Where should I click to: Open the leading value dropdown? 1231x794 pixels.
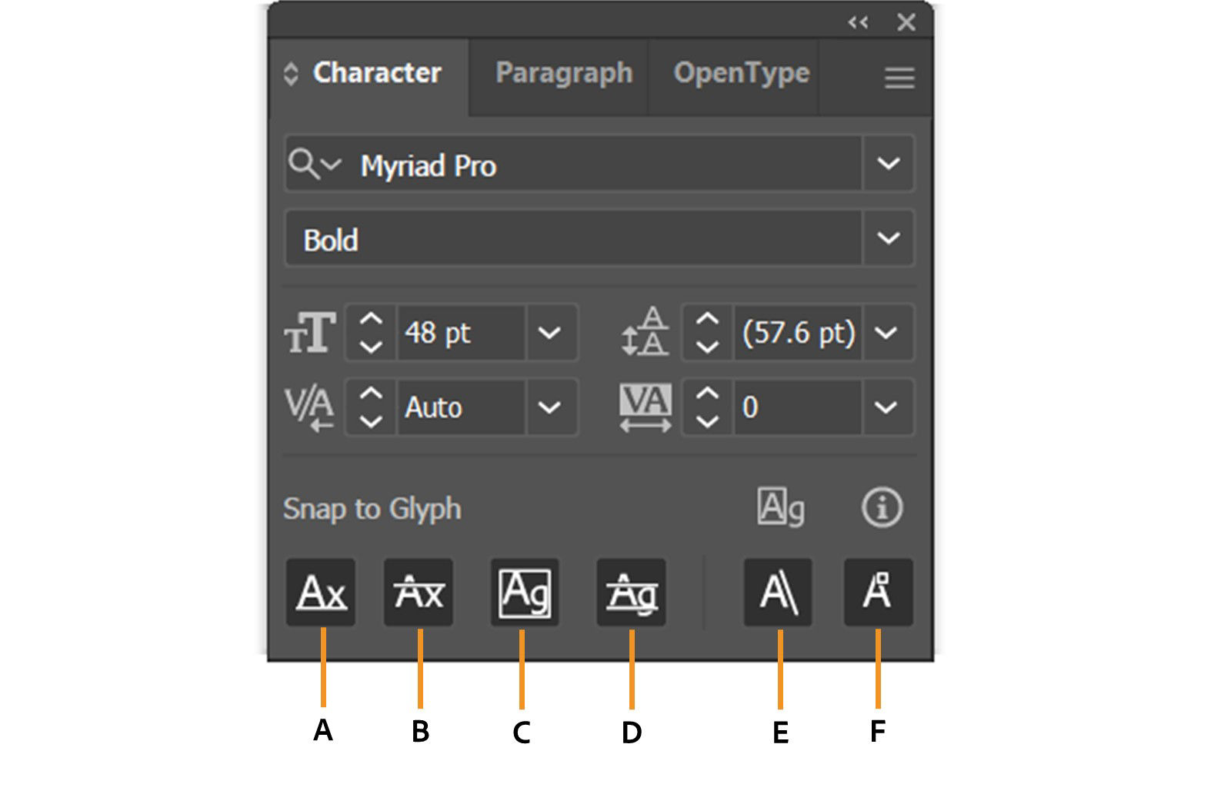coord(886,332)
